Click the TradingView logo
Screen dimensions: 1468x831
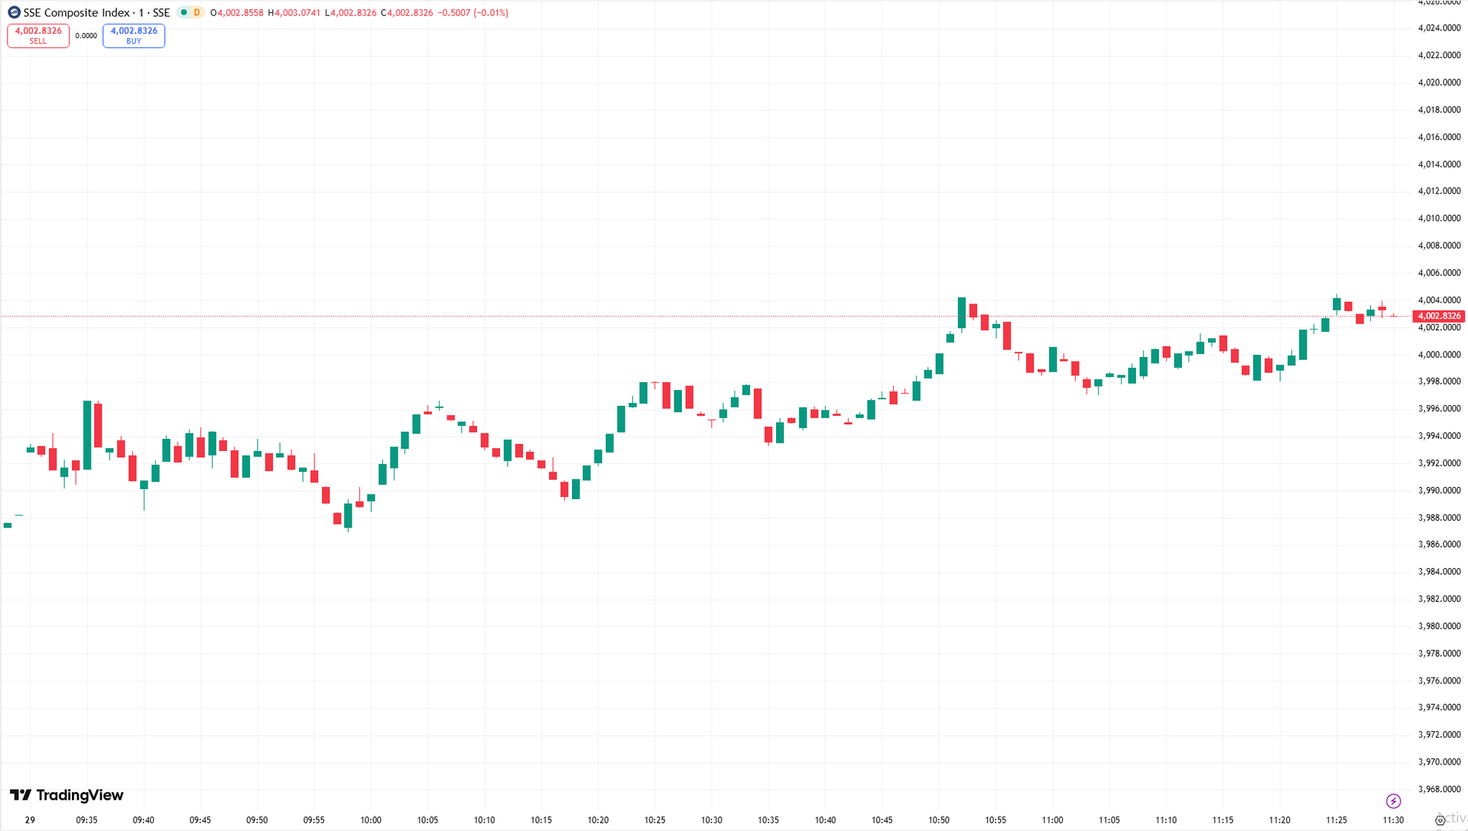pos(67,795)
